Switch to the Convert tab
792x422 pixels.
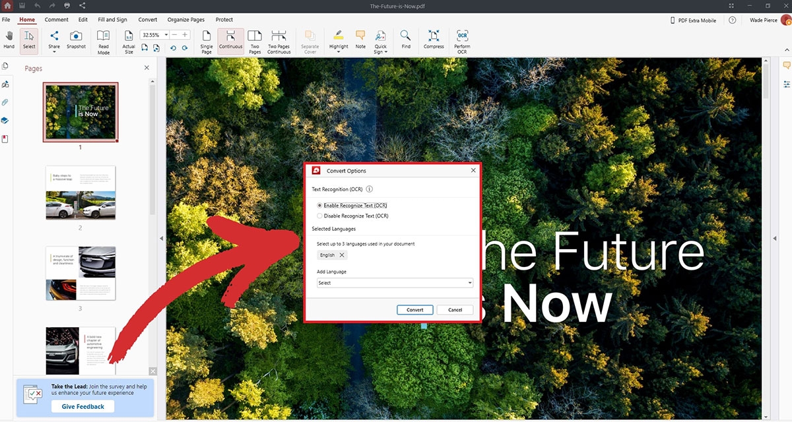148,20
